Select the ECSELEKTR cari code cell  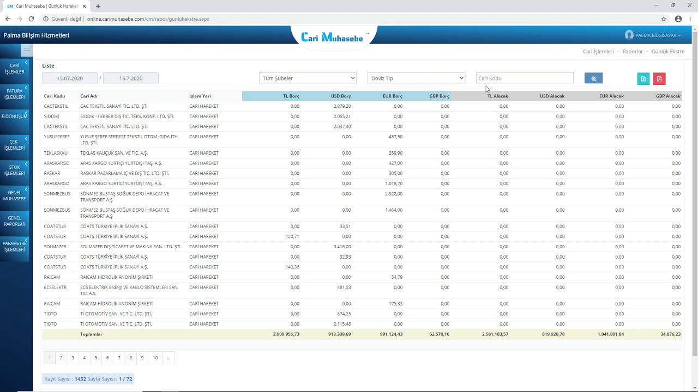point(56,287)
